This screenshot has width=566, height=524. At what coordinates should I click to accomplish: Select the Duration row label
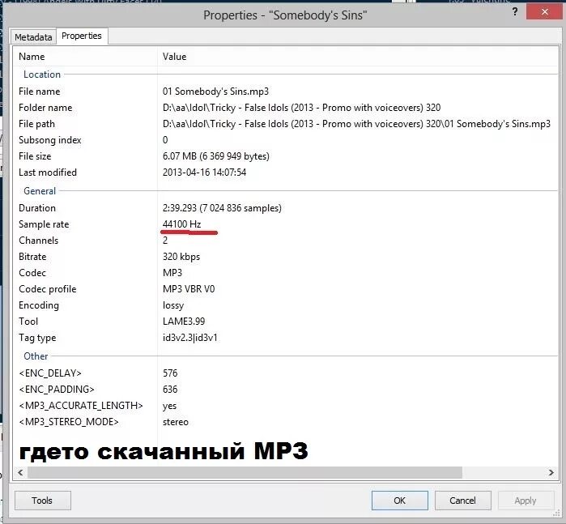pyautogui.click(x=37, y=208)
